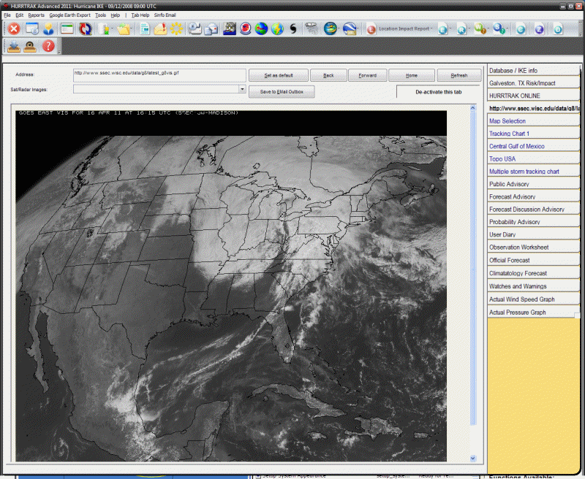The height and width of the screenshot is (479, 585).
Task: Click the Address URL input field
Action: pos(159,74)
